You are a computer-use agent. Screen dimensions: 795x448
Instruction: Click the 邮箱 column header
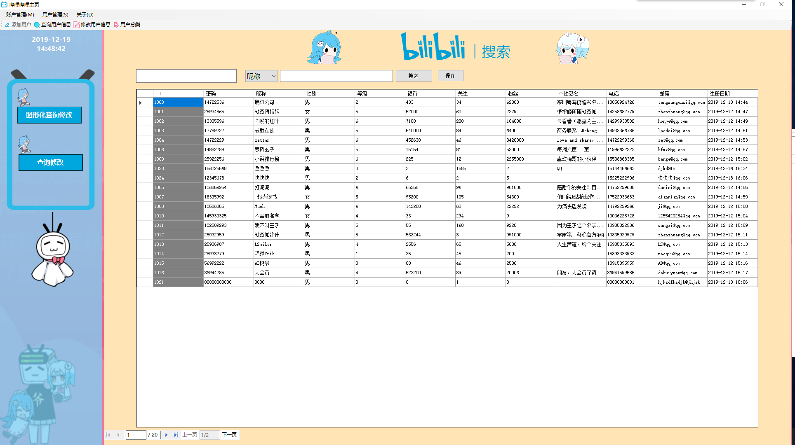coord(681,93)
